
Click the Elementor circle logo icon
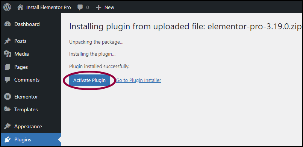pyautogui.click(x=8, y=97)
